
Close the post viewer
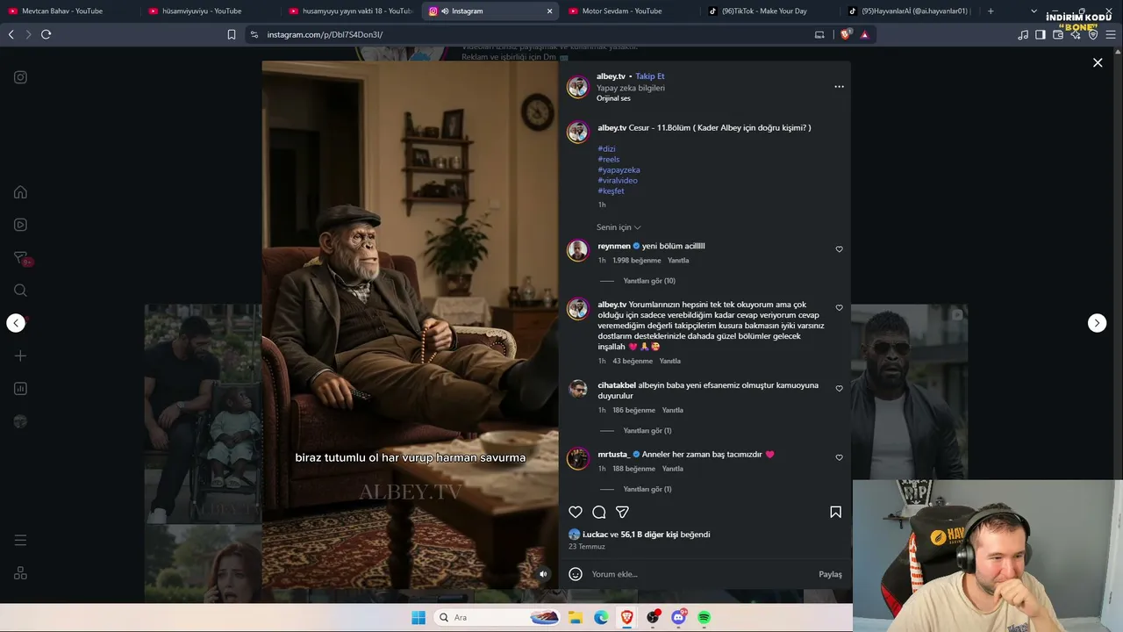point(1098,62)
